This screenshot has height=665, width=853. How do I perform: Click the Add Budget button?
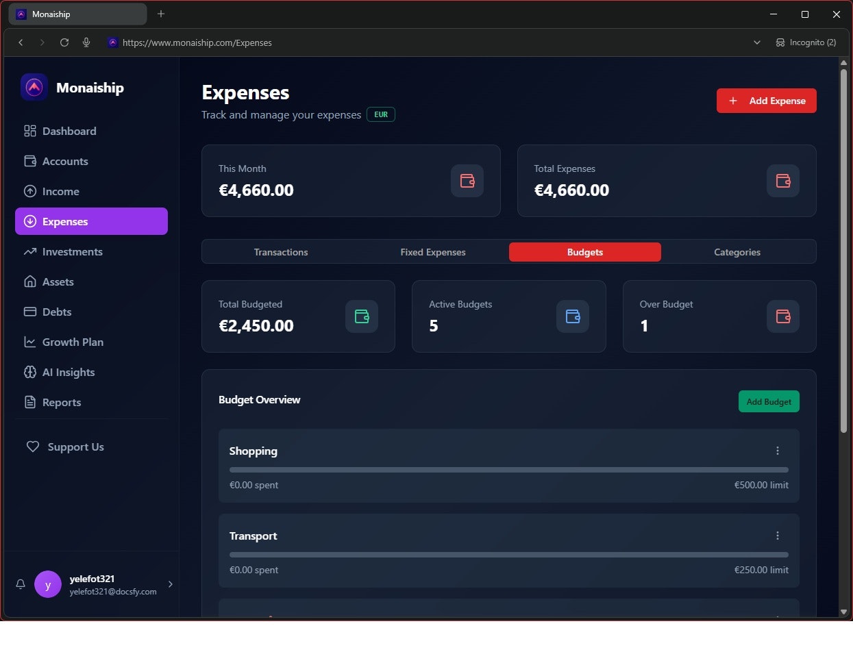coord(769,401)
